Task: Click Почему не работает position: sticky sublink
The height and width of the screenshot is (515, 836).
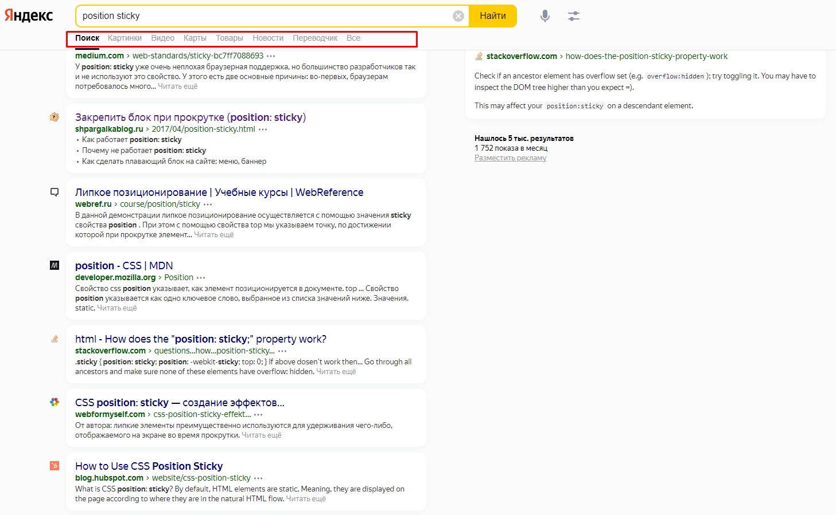Action: tap(144, 151)
